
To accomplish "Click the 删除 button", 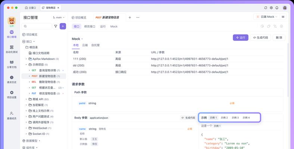I will [279, 38].
